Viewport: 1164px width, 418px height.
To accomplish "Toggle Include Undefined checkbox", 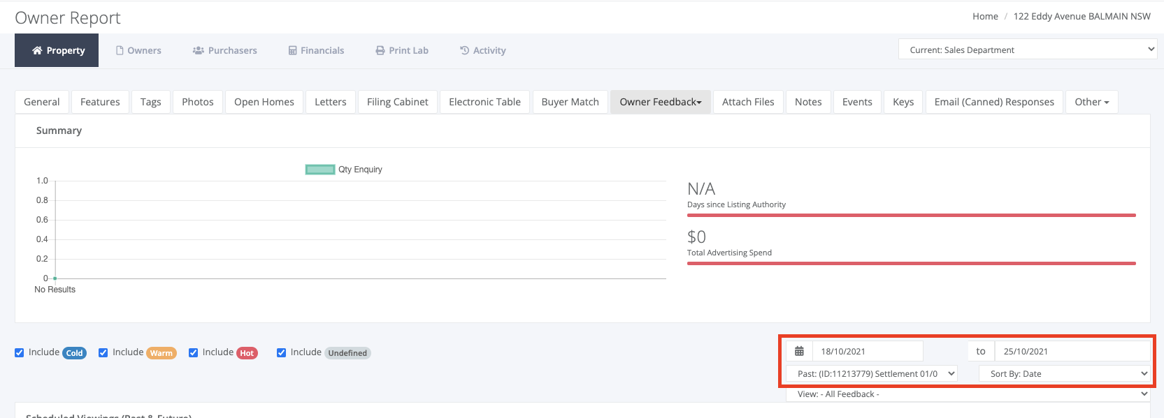I will click(x=282, y=353).
